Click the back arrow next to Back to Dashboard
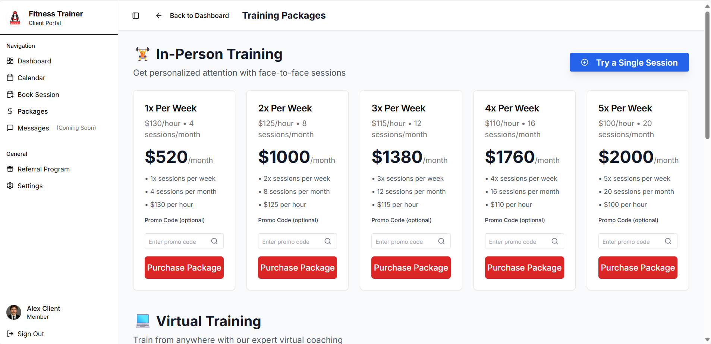This screenshot has width=711, height=344. (158, 16)
